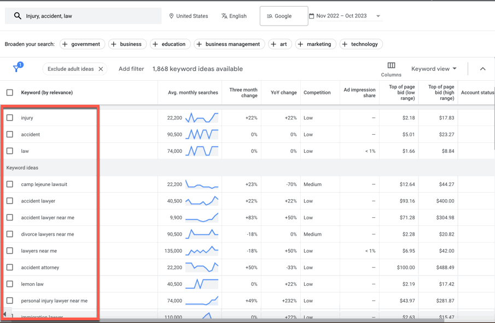This screenshot has height=323, width=495.
Task: Open the filter funnel icon
Action: [17, 68]
